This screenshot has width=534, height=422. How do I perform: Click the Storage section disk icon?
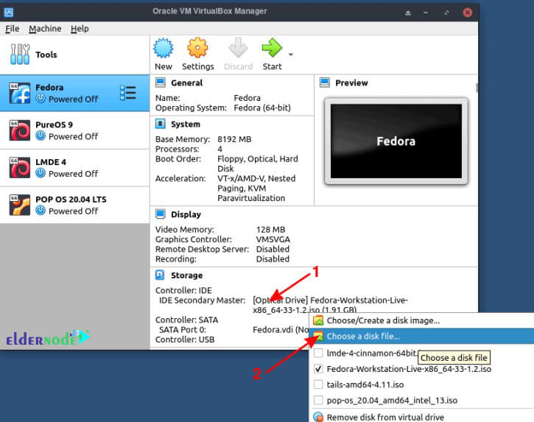click(x=160, y=275)
